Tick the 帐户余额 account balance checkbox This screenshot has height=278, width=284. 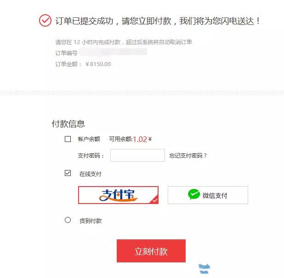point(68,139)
